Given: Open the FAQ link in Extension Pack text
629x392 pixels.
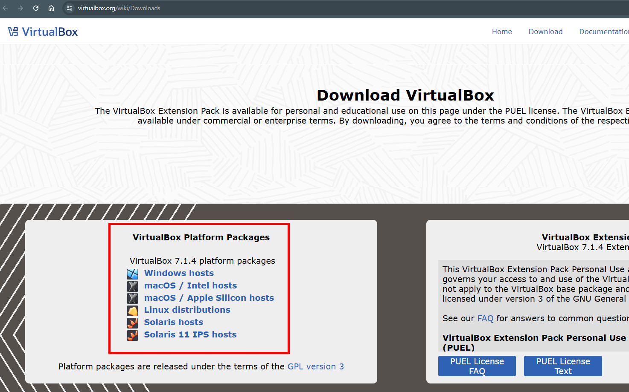Looking at the screenshot, I should [x=485, y=318].
